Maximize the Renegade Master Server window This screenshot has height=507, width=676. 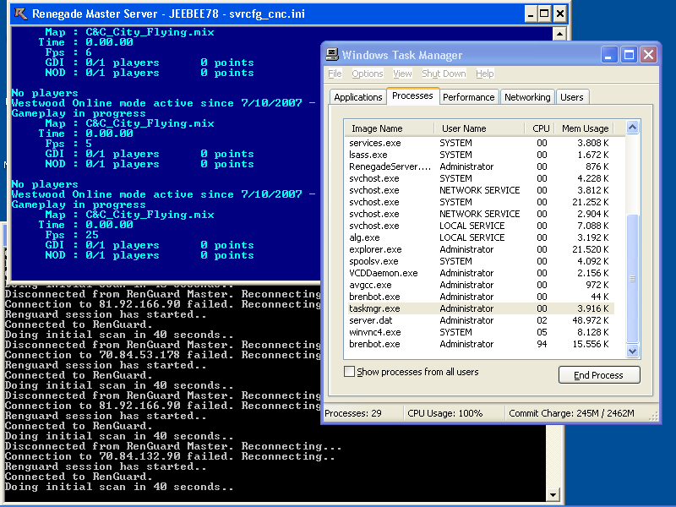pyautogui.click(x=544, y=14)
